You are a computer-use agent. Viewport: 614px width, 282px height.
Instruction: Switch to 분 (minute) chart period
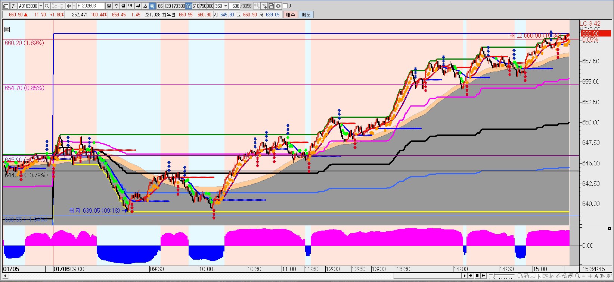pos(138,6)
